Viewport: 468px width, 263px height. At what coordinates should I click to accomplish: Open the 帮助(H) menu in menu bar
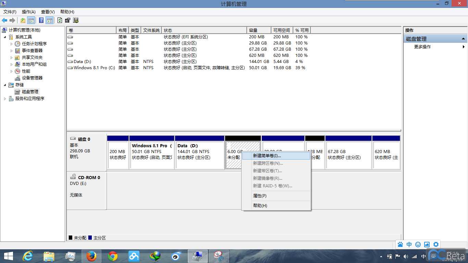pyautogui.click(x=67, y=12)
